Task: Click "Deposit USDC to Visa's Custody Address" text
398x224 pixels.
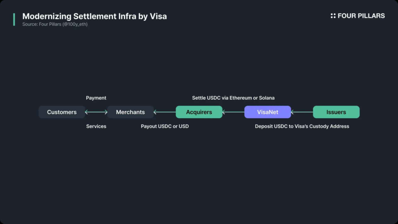Action: [302, 126]
